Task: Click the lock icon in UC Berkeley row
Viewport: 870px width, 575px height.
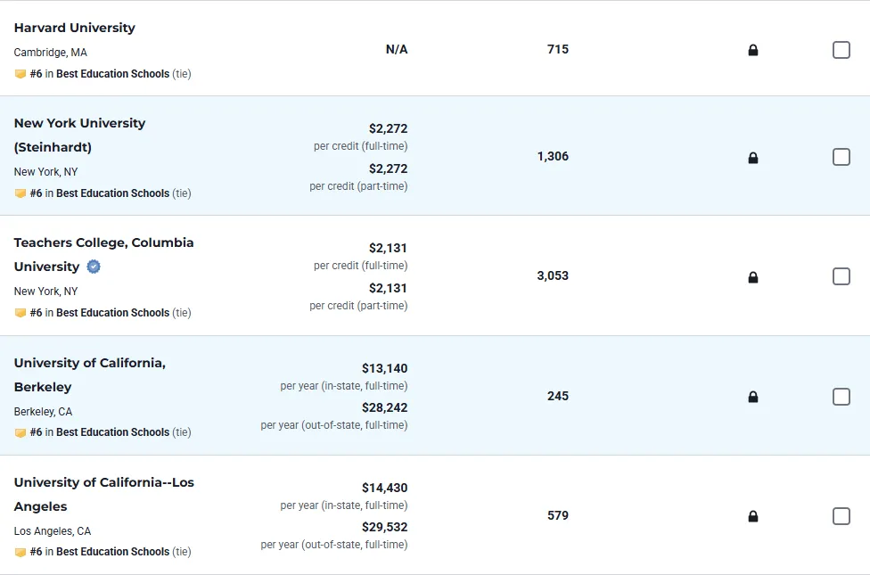Action: (753, 397)
